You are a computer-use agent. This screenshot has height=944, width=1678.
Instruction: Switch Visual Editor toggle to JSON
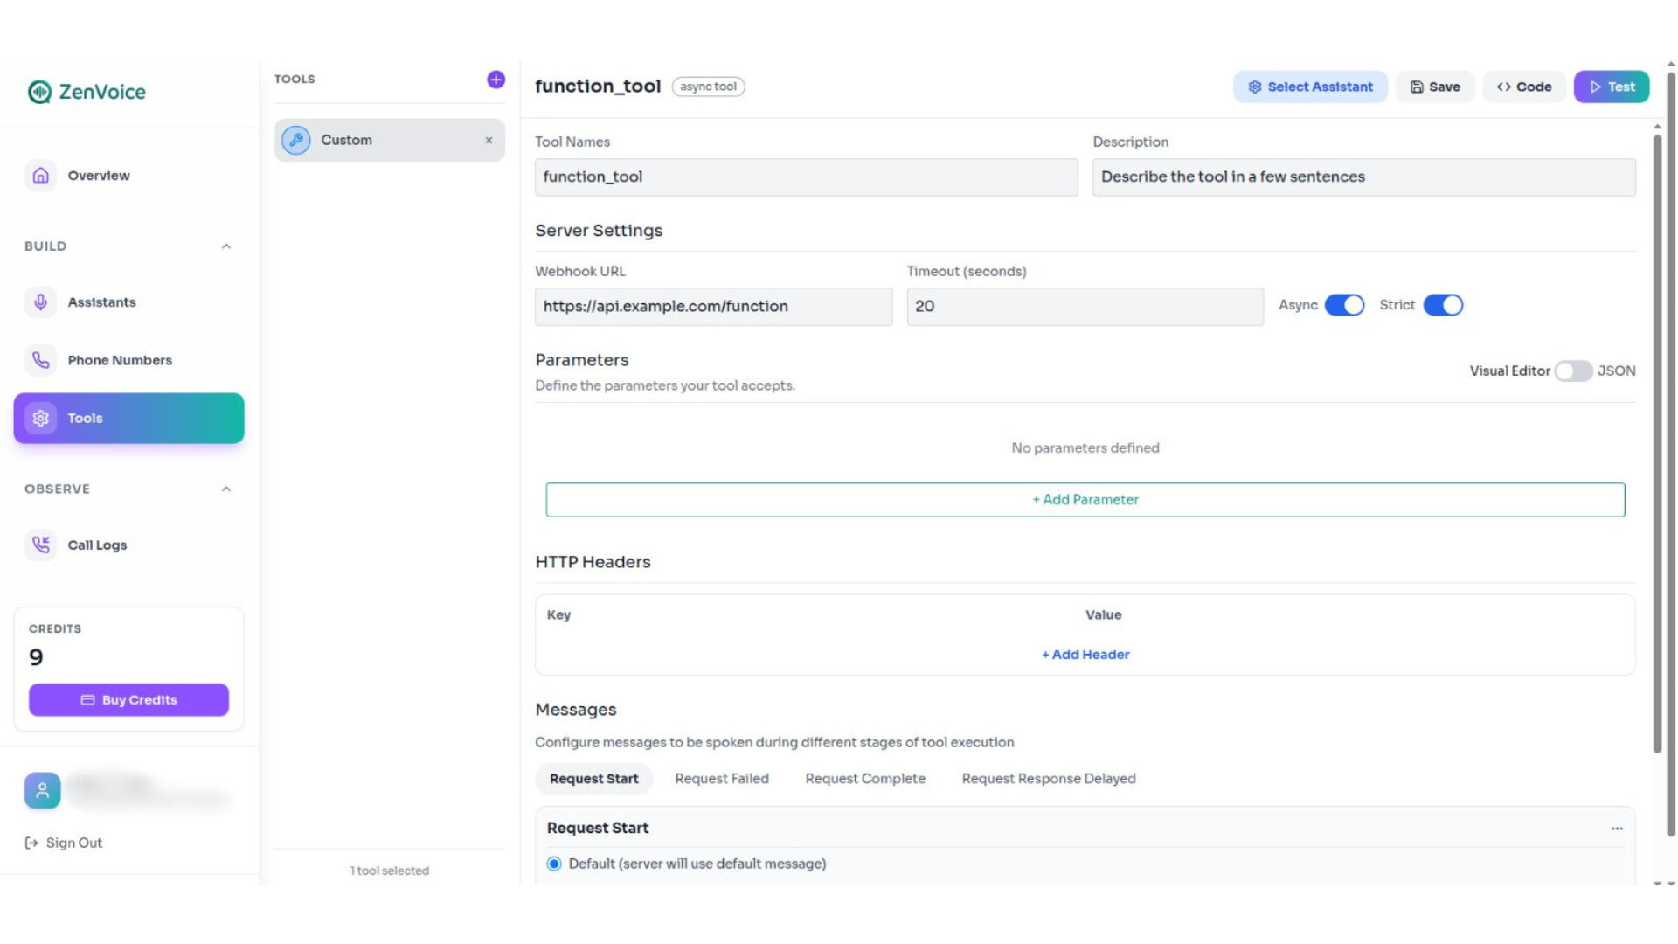pyautogui.click(x=1573, y=371)
